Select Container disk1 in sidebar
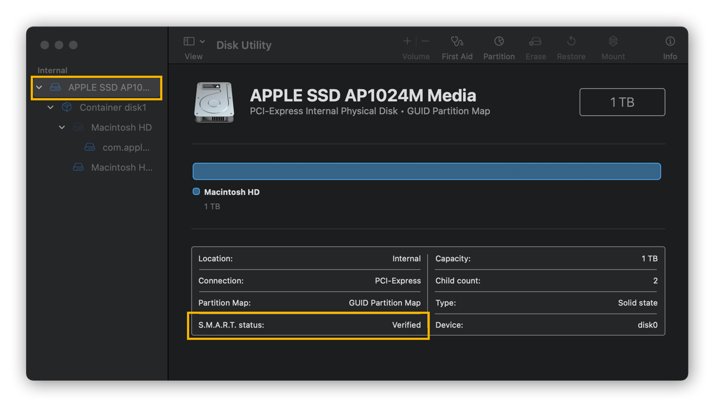Image resolution: width=714 pixels, height=407 pixels. (x=113, y=108)
